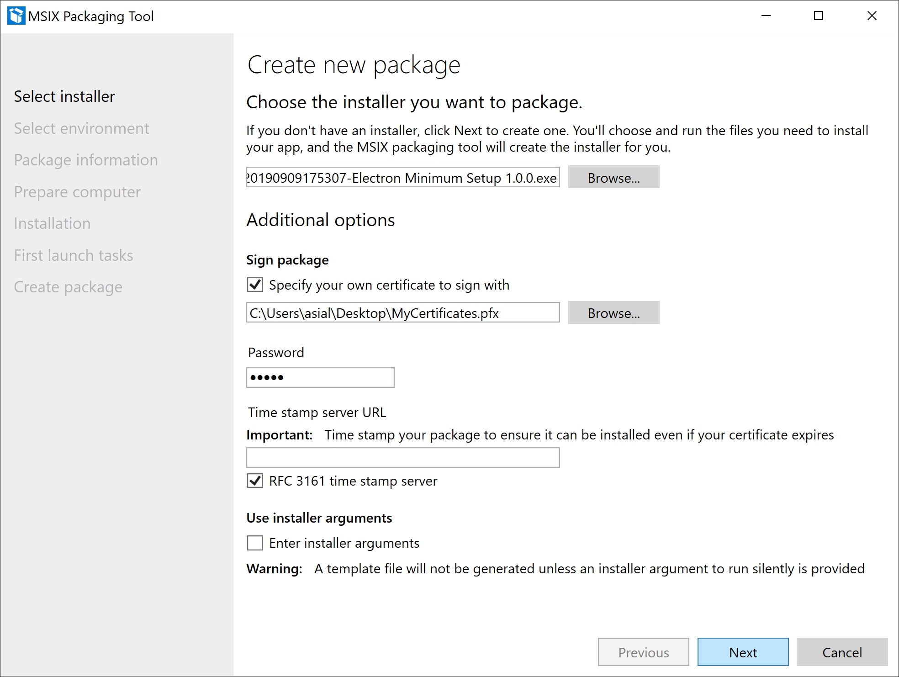The height and width of the screenshot is (677, 899).
Task: Click the MSIX Packaging Tool app icon
Action: pos(16,16)
